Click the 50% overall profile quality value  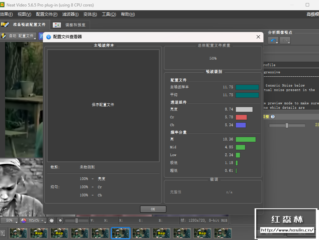[x=213, y=58]
